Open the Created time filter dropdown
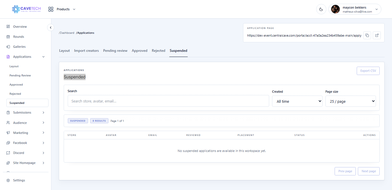The width and height of the screenshot is (392, 190). [297, 101]
